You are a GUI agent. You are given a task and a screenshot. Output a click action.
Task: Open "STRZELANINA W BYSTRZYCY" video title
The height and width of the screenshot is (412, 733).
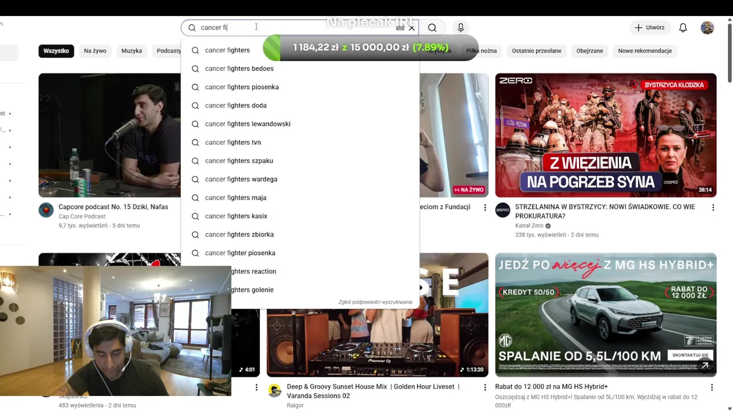(605, 211)
